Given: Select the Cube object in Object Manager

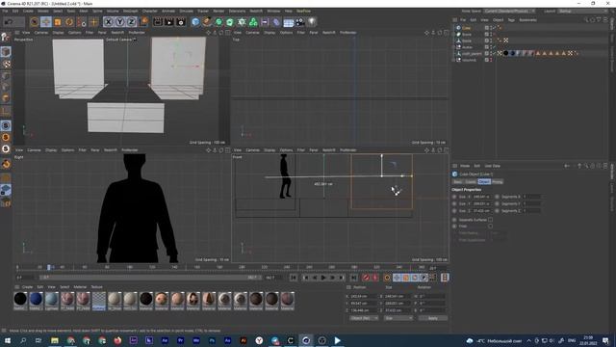Looking at the screenshot, I should [x=466, y=28].
